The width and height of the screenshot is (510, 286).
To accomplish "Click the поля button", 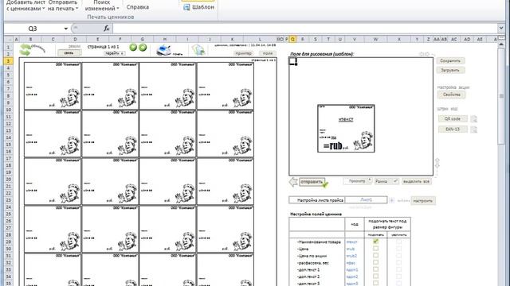I will (268, 53).
